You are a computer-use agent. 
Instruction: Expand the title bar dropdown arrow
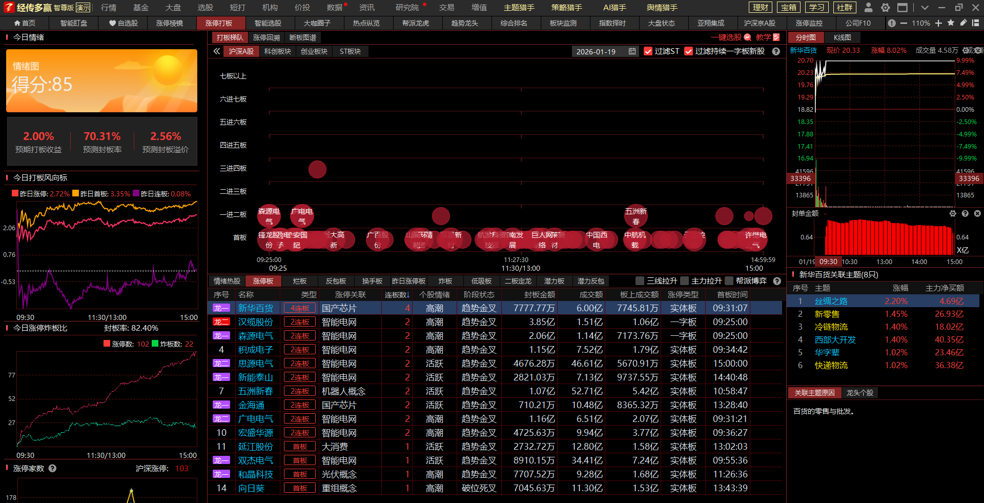[x=924, y=8]
